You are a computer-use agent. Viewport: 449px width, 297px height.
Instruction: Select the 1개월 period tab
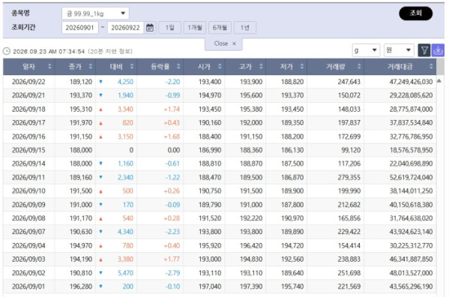195,28
